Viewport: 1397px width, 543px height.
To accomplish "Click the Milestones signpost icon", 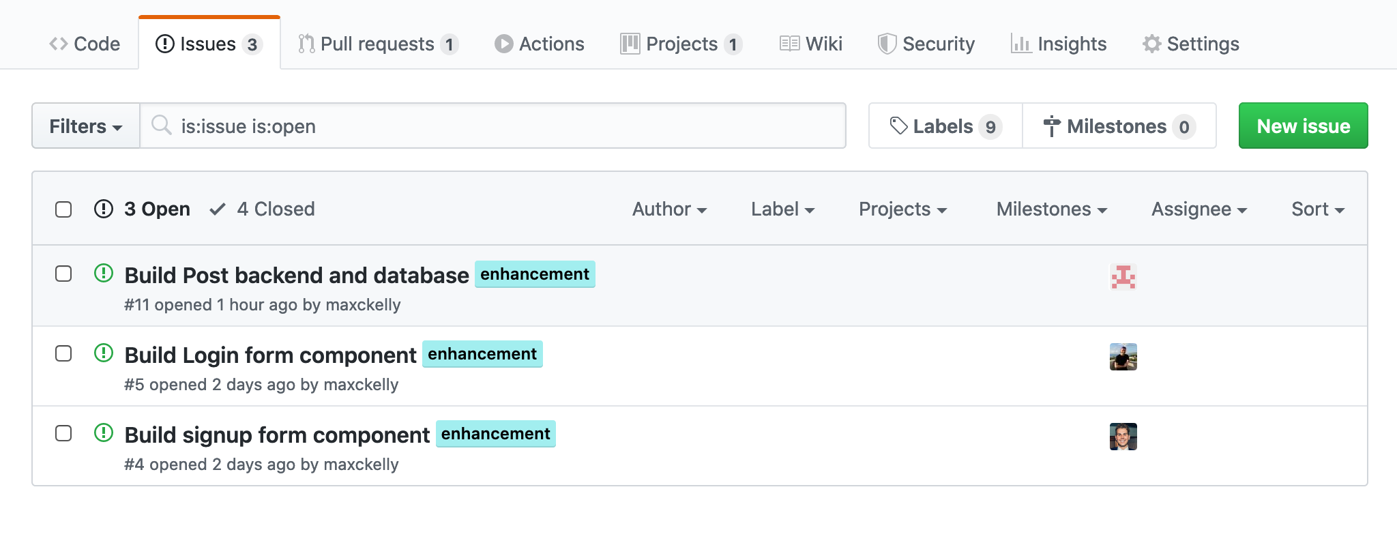I will point(1052,126).
